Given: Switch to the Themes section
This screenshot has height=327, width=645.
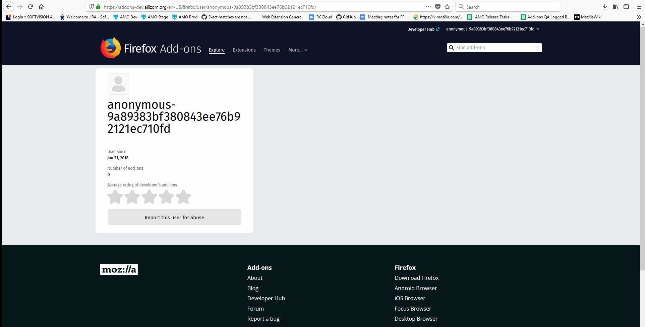Looking at the screenshot, I should [272, 50].
